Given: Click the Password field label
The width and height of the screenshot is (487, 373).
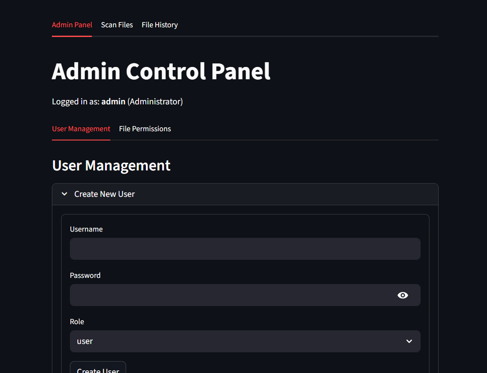Looking at the screenshot, I should click(85, 276).
